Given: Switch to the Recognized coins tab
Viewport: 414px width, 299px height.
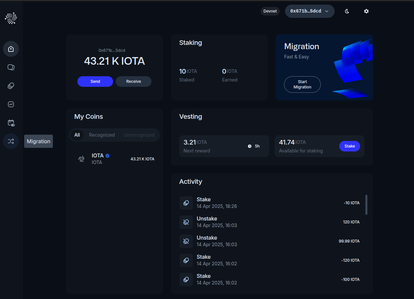Looking at the screenshot, I should [102, 135].
